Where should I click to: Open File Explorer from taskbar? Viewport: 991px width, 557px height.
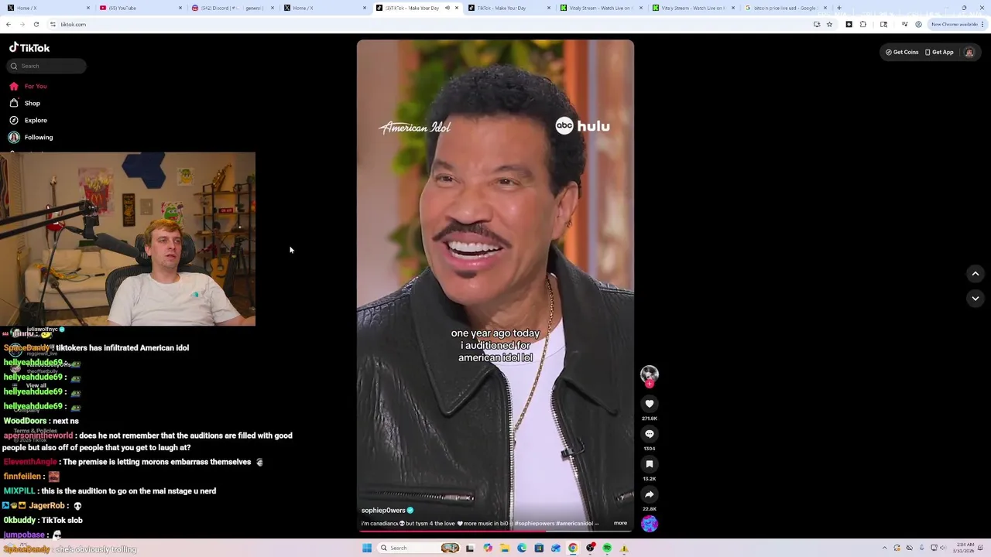tap(504, 548)
